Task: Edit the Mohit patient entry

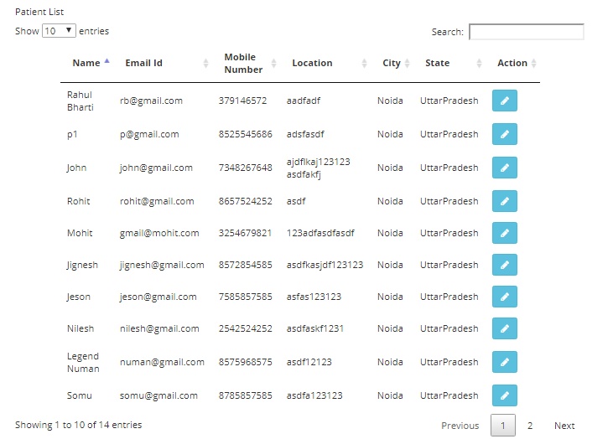Action: (504, 233)
